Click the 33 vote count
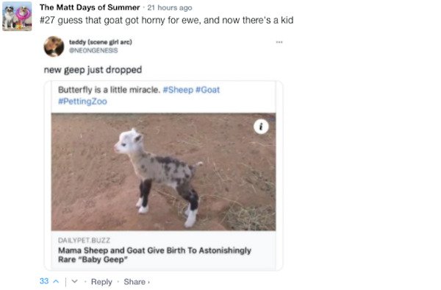This screenshot has width=441, height=290. tap(44, 281)
